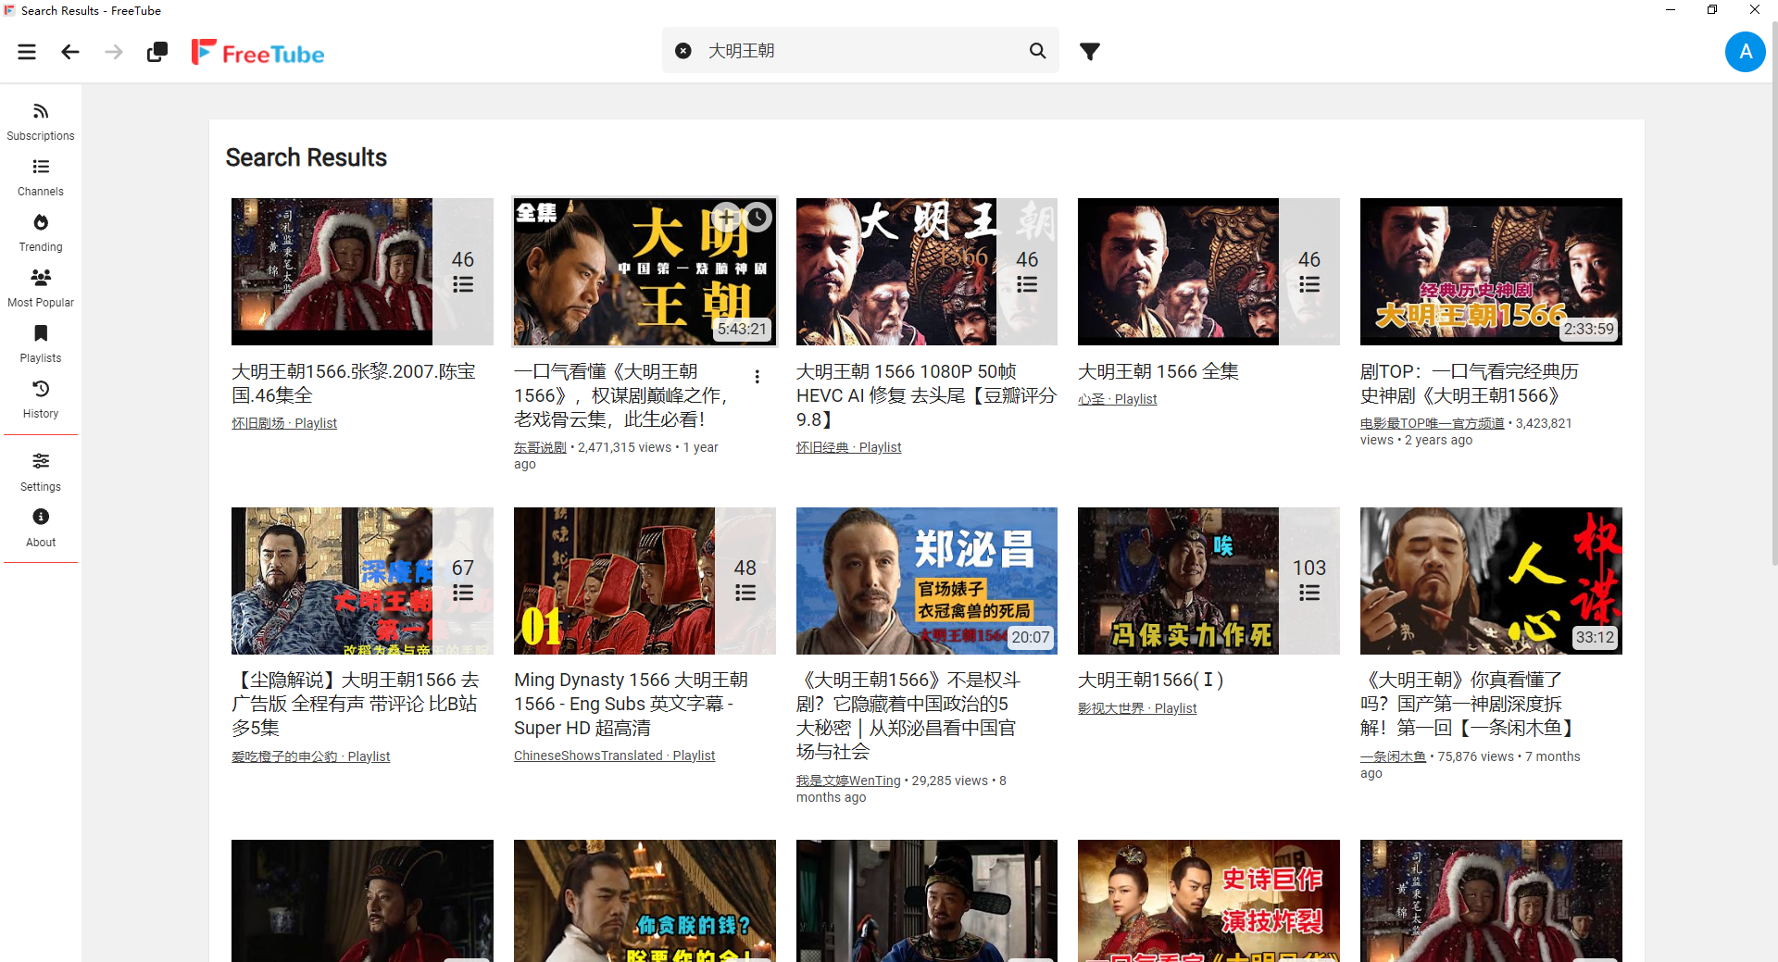The width and height of the screenshot is (1778, 962).
Task: Play the 33:12 权谋人心 video thumbnail
Action: 1491,581
